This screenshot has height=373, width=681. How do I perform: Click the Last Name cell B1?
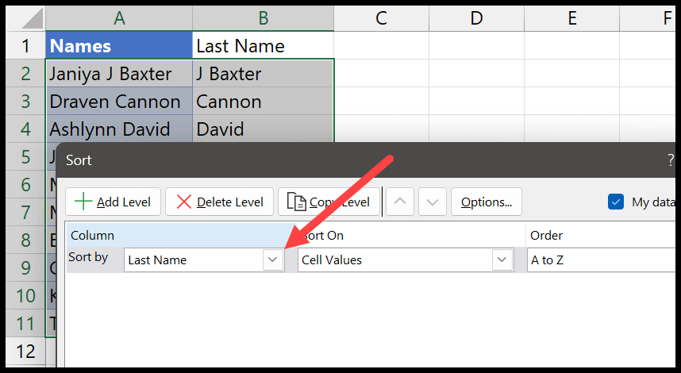(264, 45)
